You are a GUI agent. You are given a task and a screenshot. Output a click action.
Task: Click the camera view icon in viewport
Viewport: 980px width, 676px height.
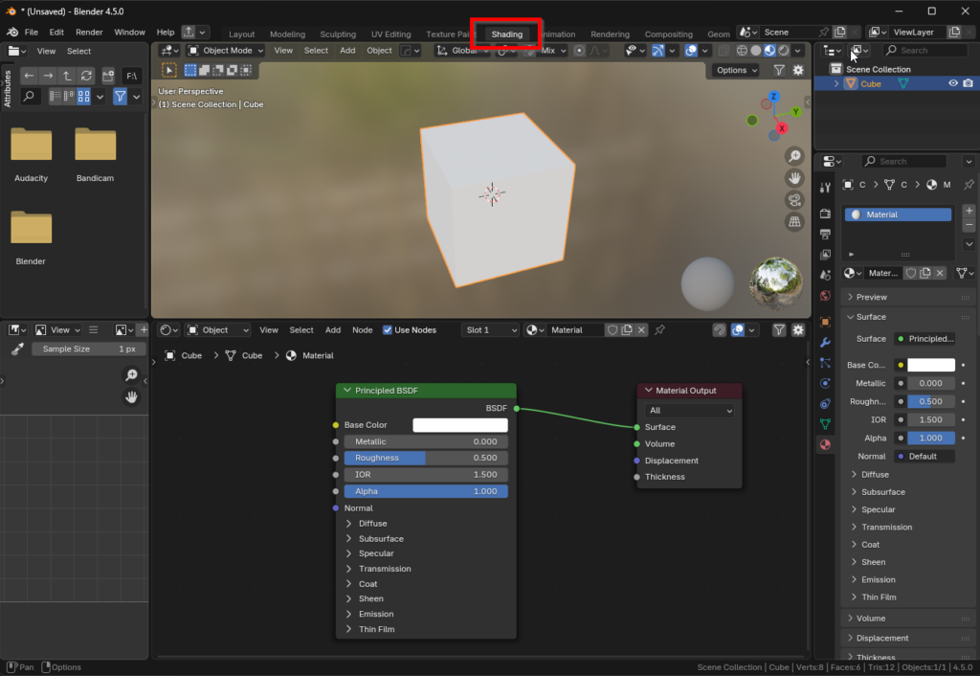[794, 200]
